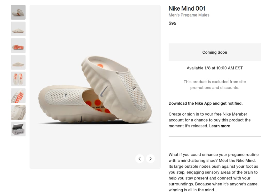This screenshot has height=196, width=276.
Task: Click the Nike Mind 001 product title
Action: pos(187,9)
